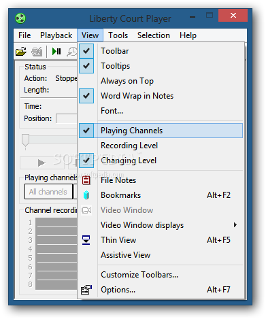Open the Playback menu
Image resolution: width=266 pixels, height=319 pixels.
pyautogui.click(x=56, y=35)
